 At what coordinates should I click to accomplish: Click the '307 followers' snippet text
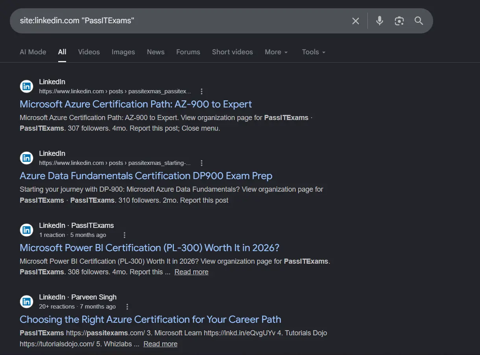tap(88, 128)
